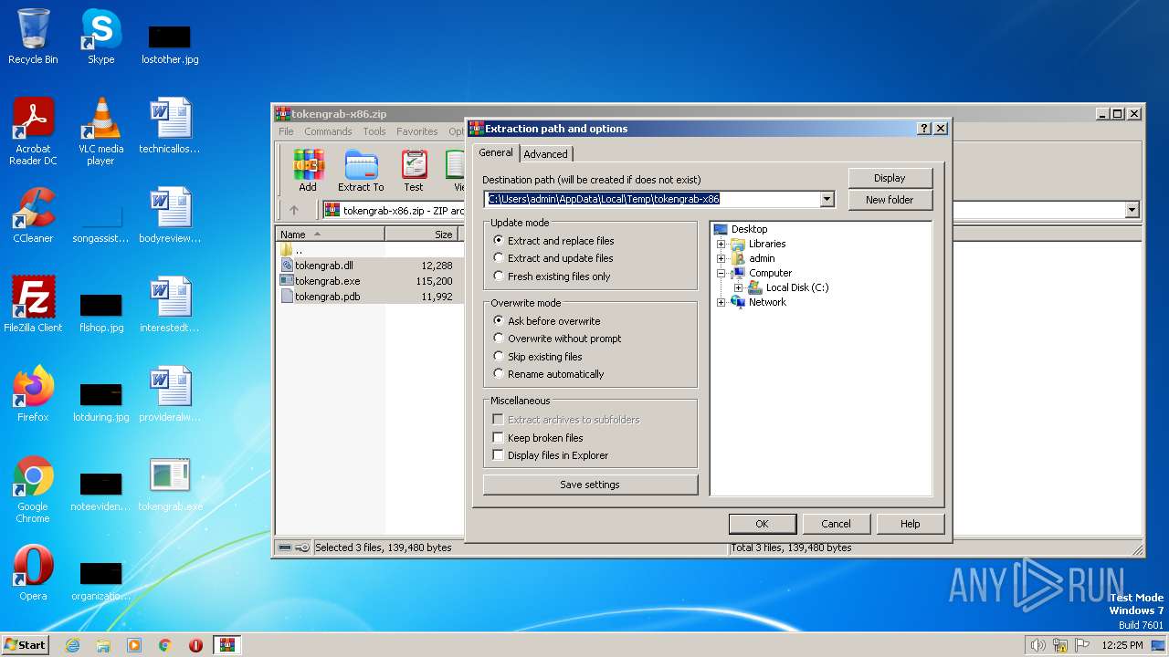Image resolution: width=1169 pixels, height=657 pixels.
Task: Expand admin node in folder tree
Action: (x=721, y=258)
